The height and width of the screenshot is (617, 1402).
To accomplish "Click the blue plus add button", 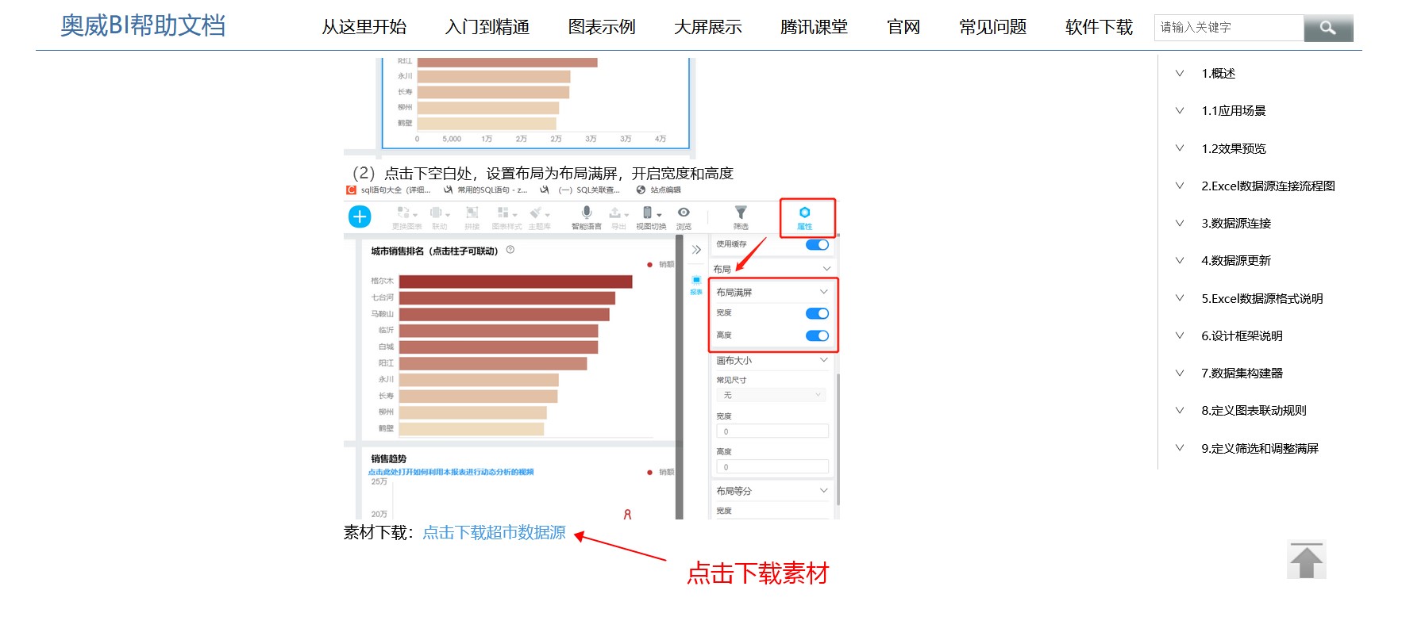I will (x=360, y=217).
